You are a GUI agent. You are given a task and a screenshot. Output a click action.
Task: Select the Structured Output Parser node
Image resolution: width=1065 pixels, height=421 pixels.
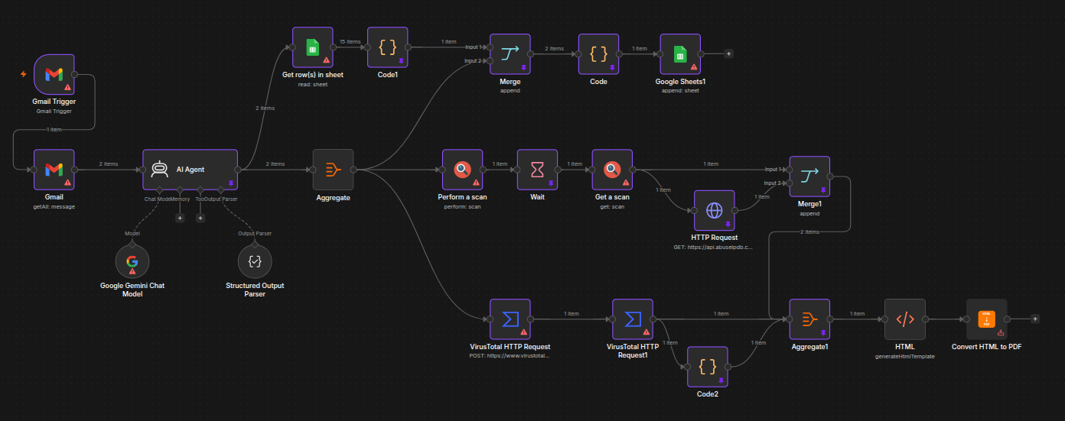[255, 261]
